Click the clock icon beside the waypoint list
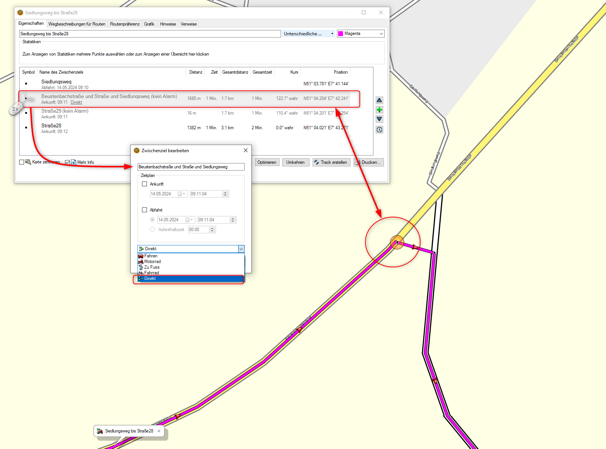The width and height of the screenshot is (606, 449). pos(379,130)
